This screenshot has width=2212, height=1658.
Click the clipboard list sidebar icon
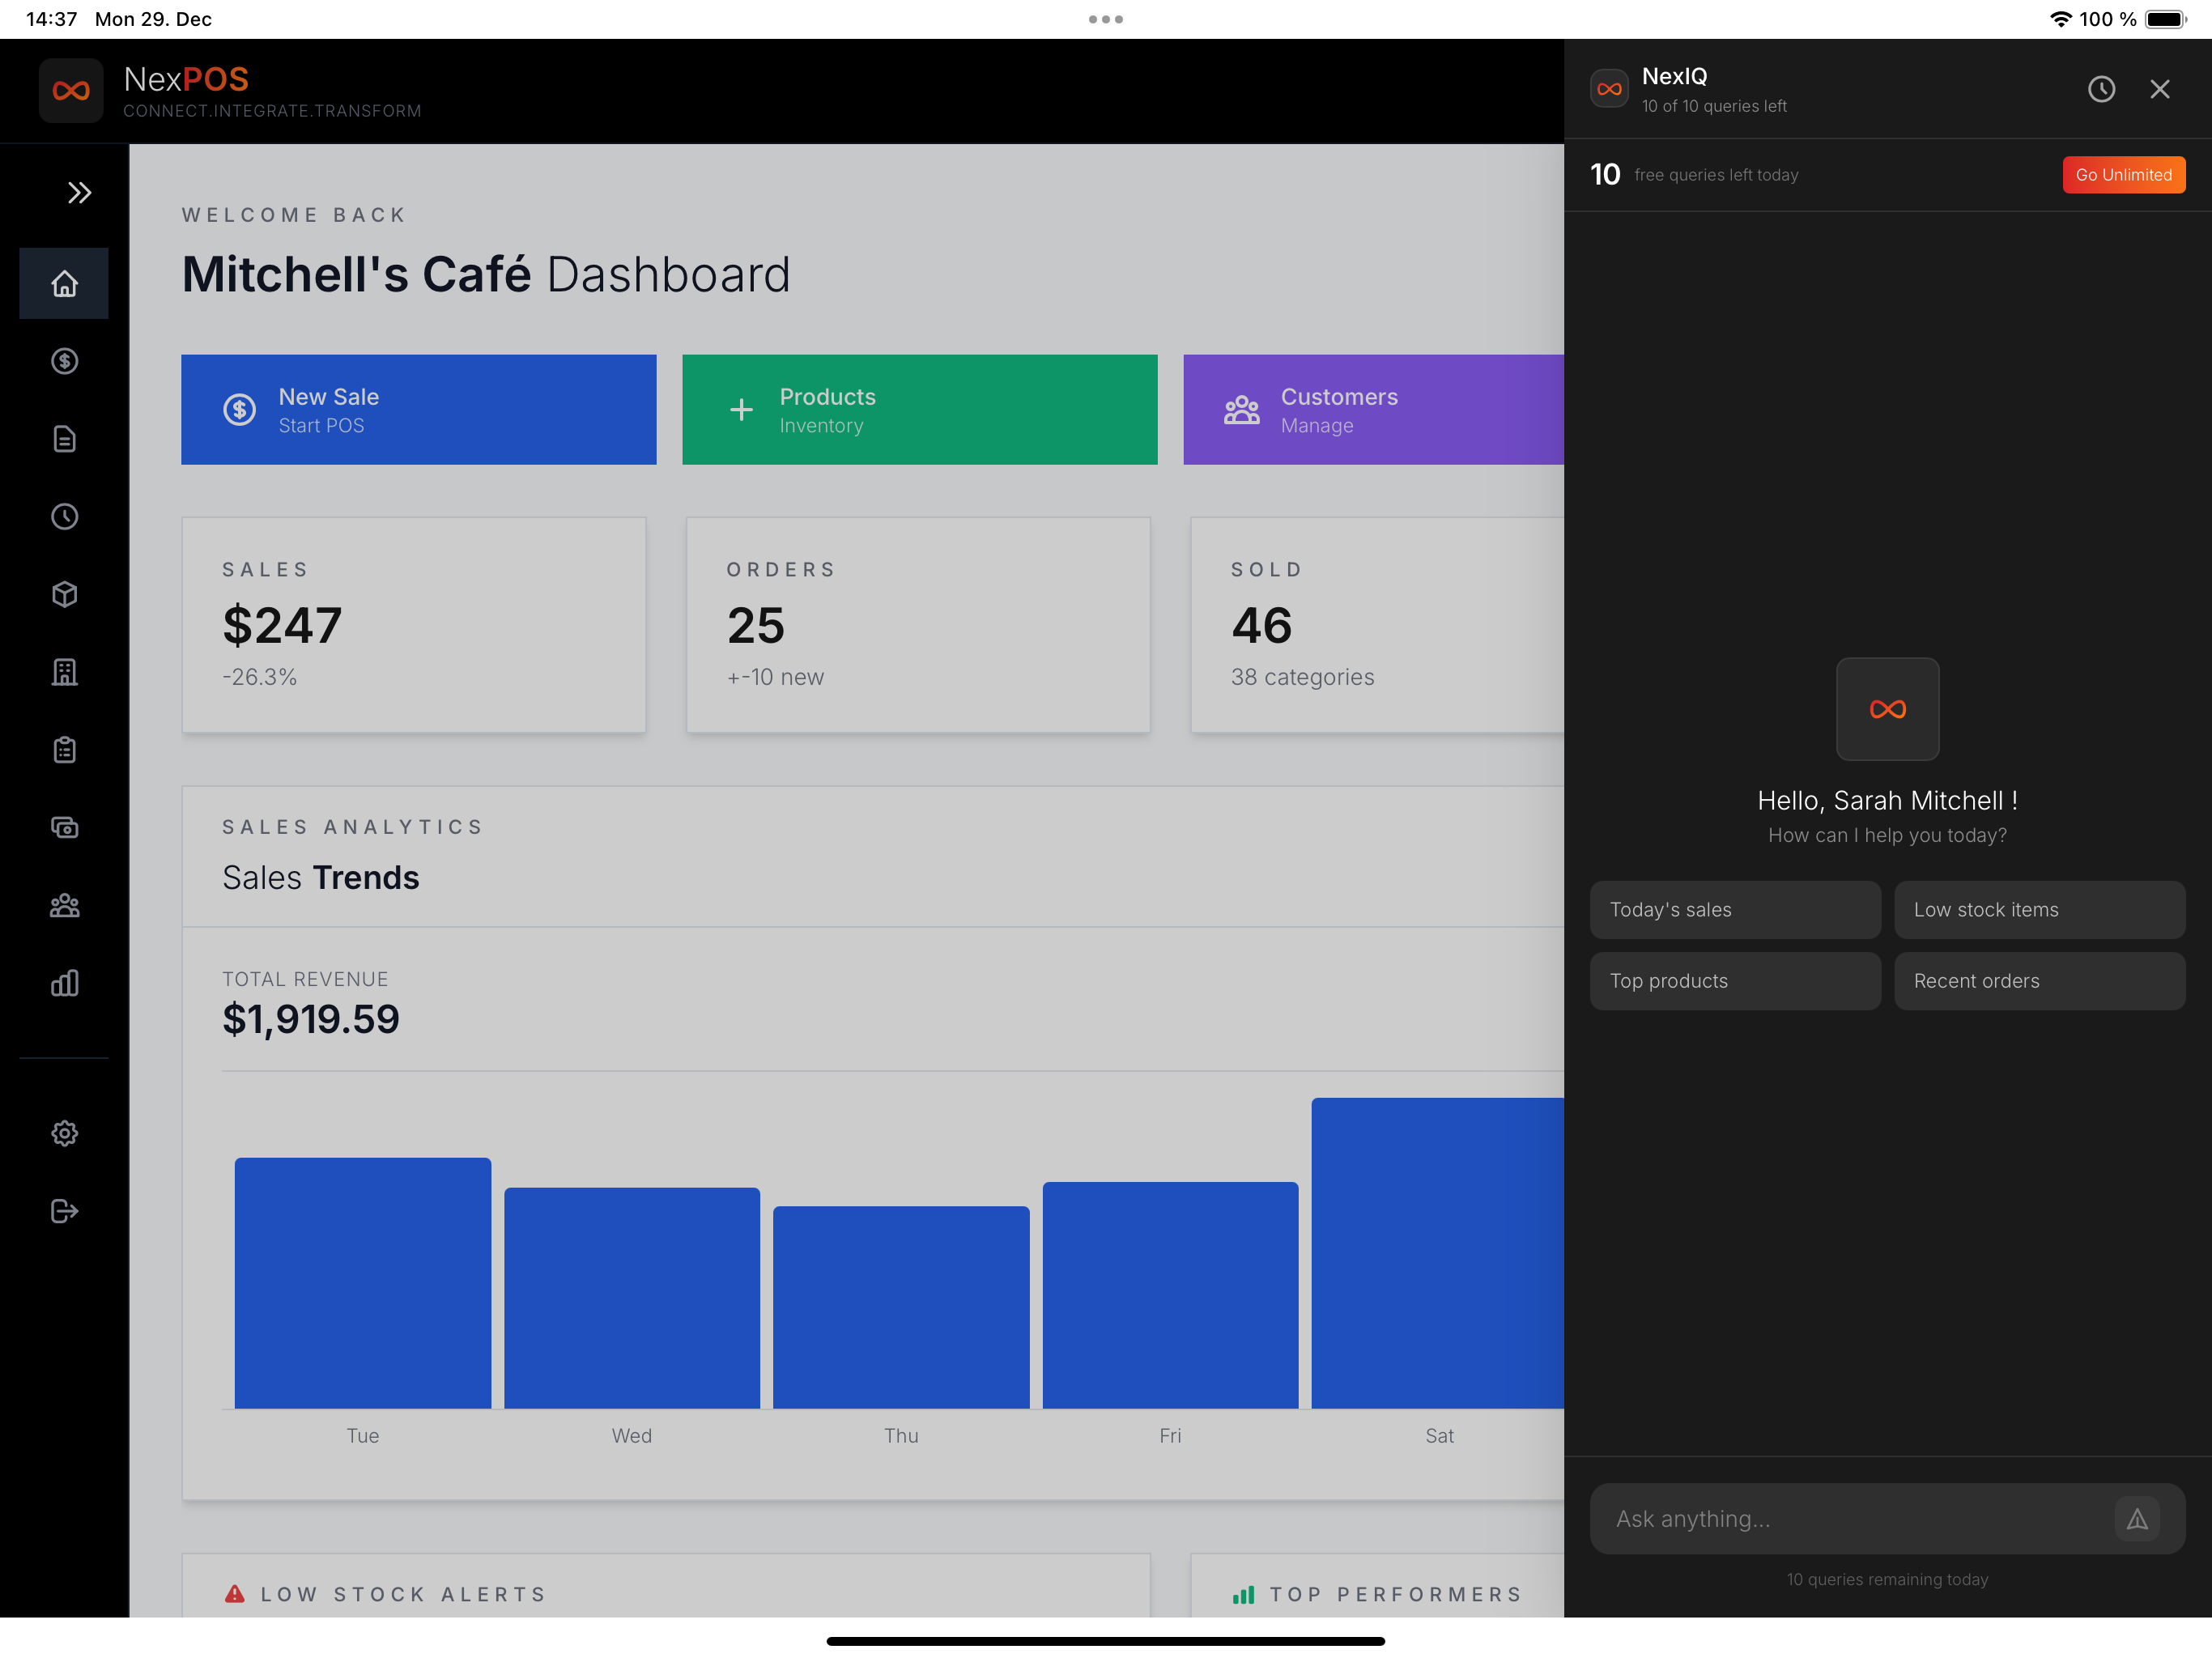64,750
